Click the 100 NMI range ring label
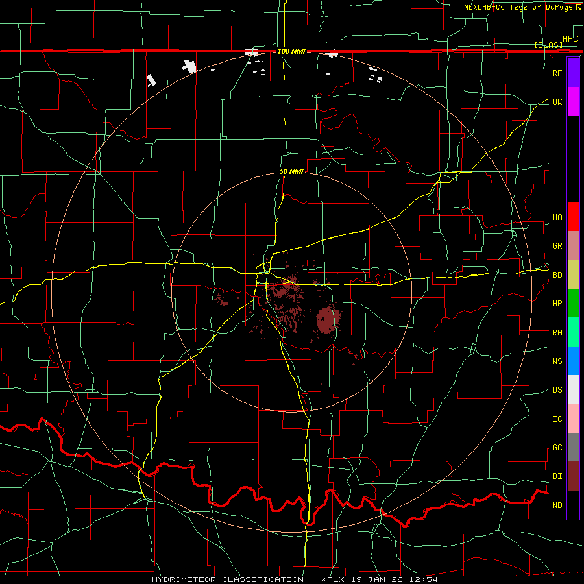 pyautogui.click(x=291, y=51)
